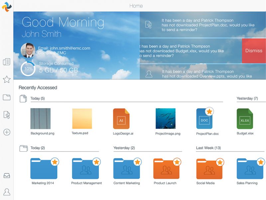The image size is (266, 200).
Task: Dismiss the Budget.xlsx reminder notification
Action: [x=254, y=51]
